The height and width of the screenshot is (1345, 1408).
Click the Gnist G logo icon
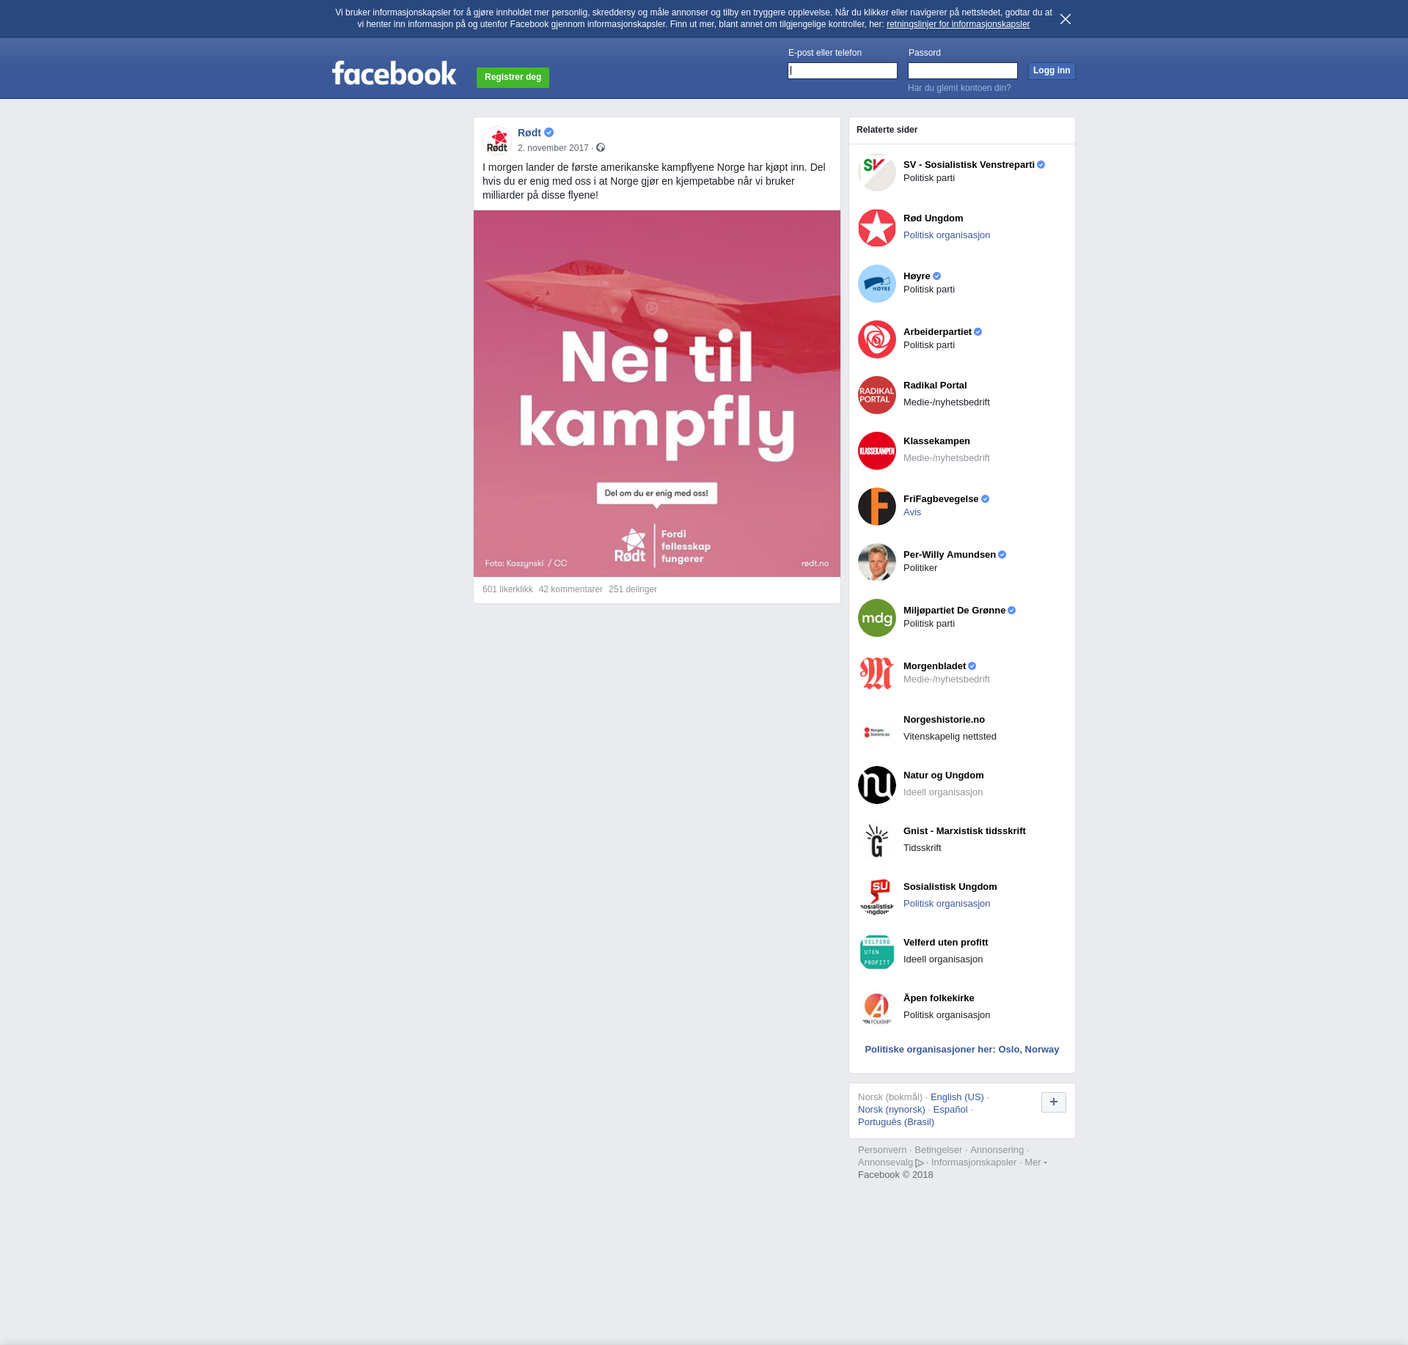tap(877, 841)
